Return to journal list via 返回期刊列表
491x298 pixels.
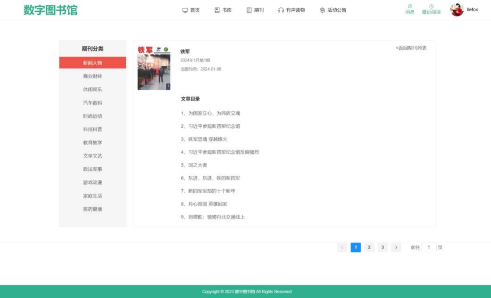411,48
